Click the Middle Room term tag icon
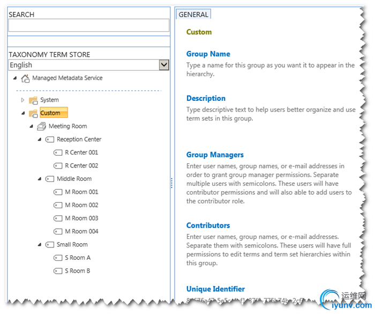The image size is (375, 314). pos(49,179)
